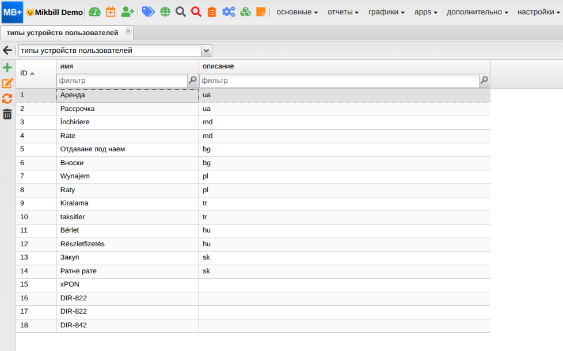Click the Rate name cell
The height and width of the screenshot is (351, 563).
click(x=127, y=136)
